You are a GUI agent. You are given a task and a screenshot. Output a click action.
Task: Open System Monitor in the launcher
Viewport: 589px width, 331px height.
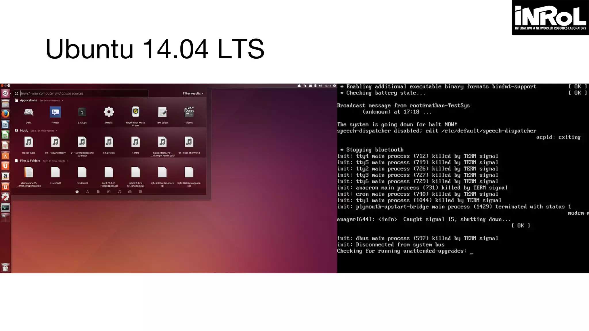(x=5, y=207)
